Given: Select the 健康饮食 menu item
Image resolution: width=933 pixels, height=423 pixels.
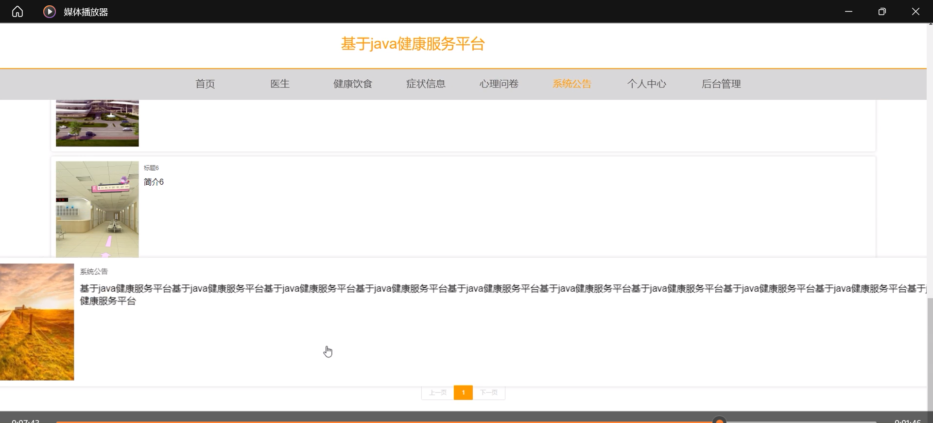Looking at the screenshot, I should [x=353, y=84].
